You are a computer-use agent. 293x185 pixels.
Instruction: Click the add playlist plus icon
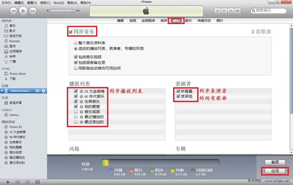8,182
